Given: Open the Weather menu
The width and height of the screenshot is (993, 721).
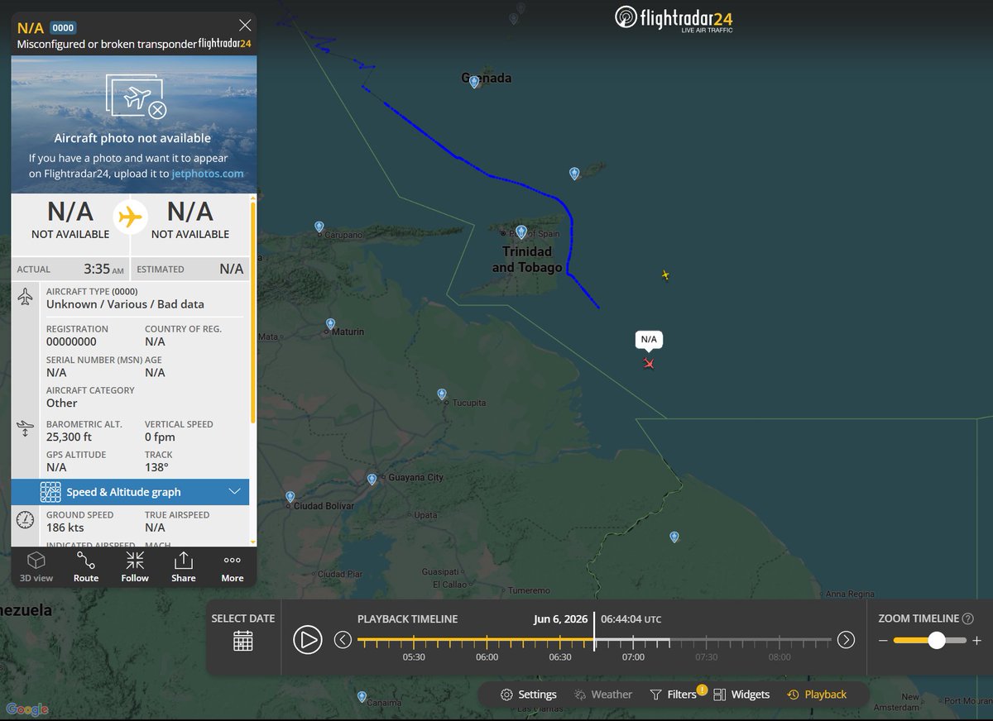Looking at the screenshot, I should [602, 695].
